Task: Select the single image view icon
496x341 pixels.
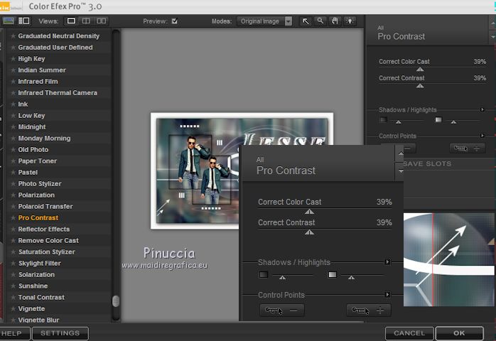Action: 71,21
